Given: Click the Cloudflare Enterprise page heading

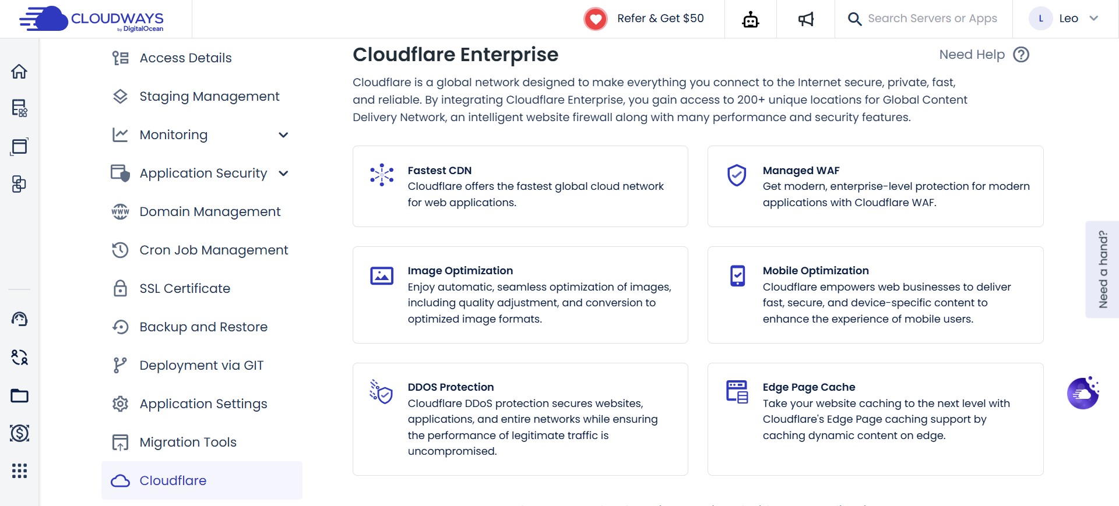Looking at the screenshot, I should coord(455,55).
